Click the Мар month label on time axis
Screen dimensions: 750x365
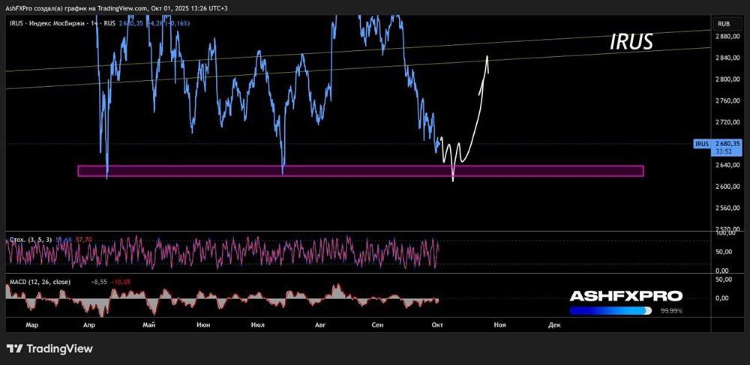[31, 325]
